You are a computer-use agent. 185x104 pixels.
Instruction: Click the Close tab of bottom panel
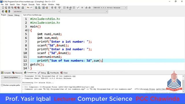(64, 73)
